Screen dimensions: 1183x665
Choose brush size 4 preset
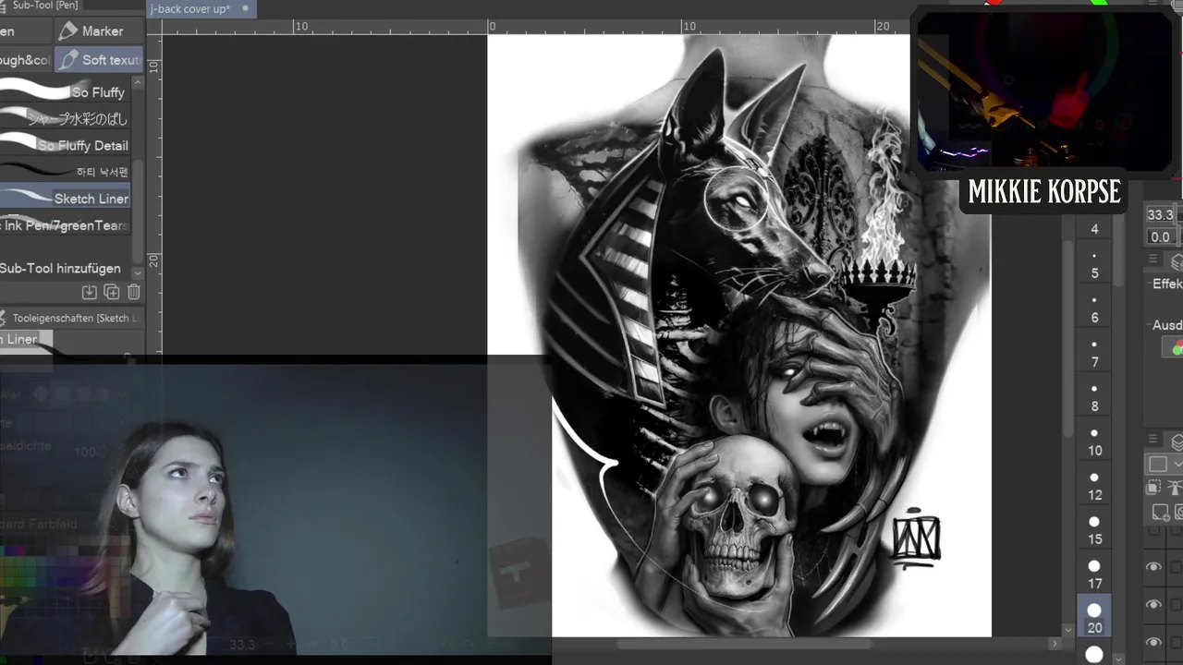pos(1094,226)
